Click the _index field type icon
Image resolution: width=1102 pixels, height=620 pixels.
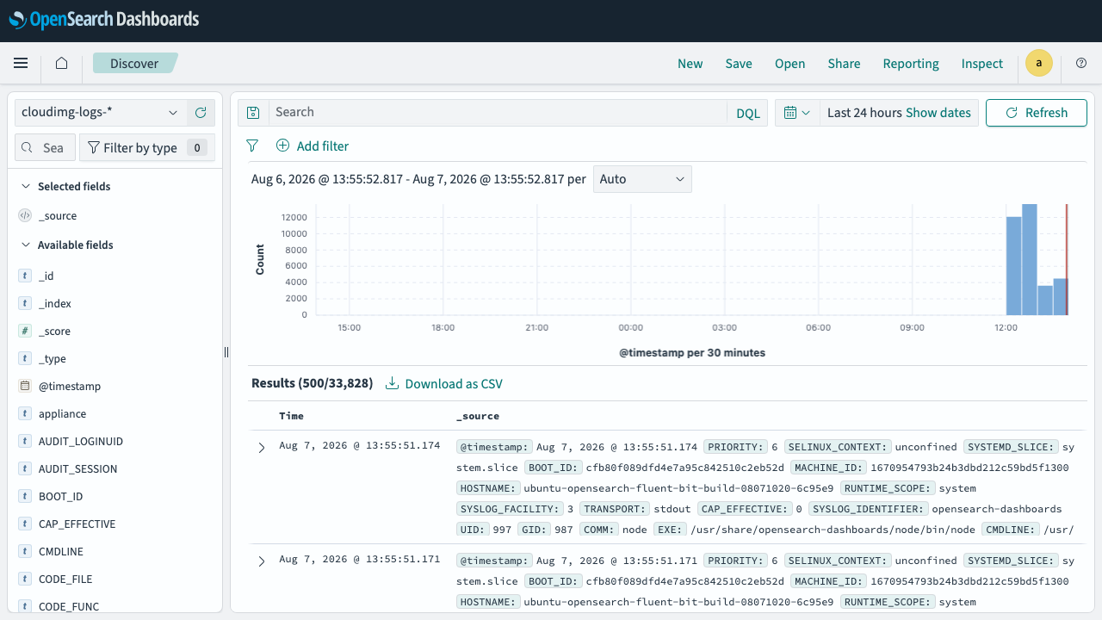25,304
